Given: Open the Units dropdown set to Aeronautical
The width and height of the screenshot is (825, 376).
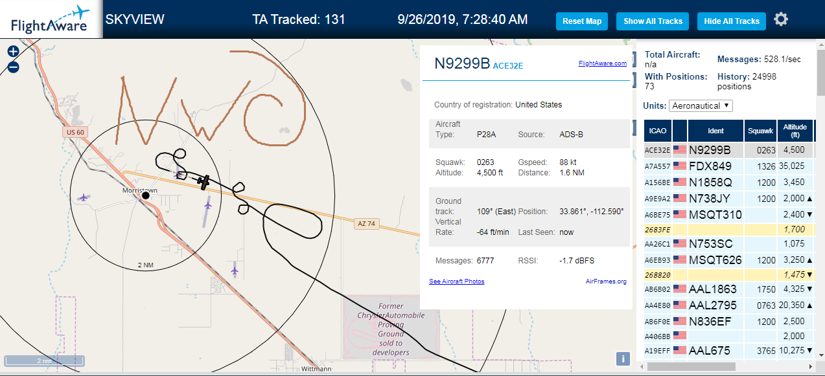Looking at the screenshot, I should pyautogui.click(x=701, y=105).
